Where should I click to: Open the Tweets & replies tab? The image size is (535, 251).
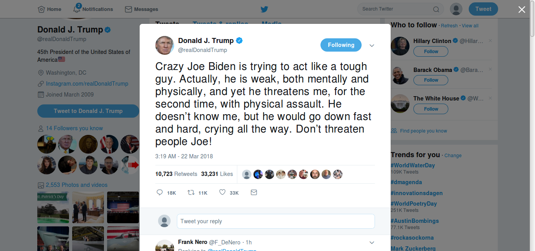click(220, 24)
